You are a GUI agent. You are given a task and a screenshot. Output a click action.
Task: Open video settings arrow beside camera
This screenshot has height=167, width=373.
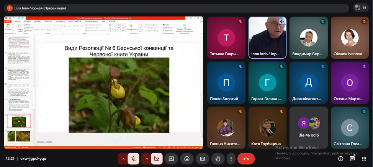coord(146,159)
